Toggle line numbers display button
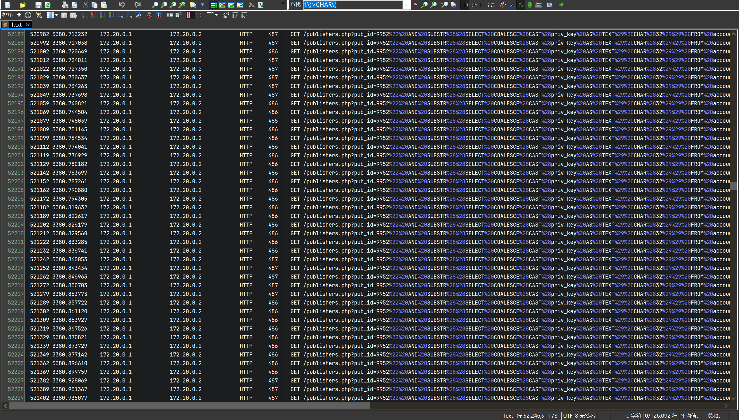739x420 pixels. (189, 15)
